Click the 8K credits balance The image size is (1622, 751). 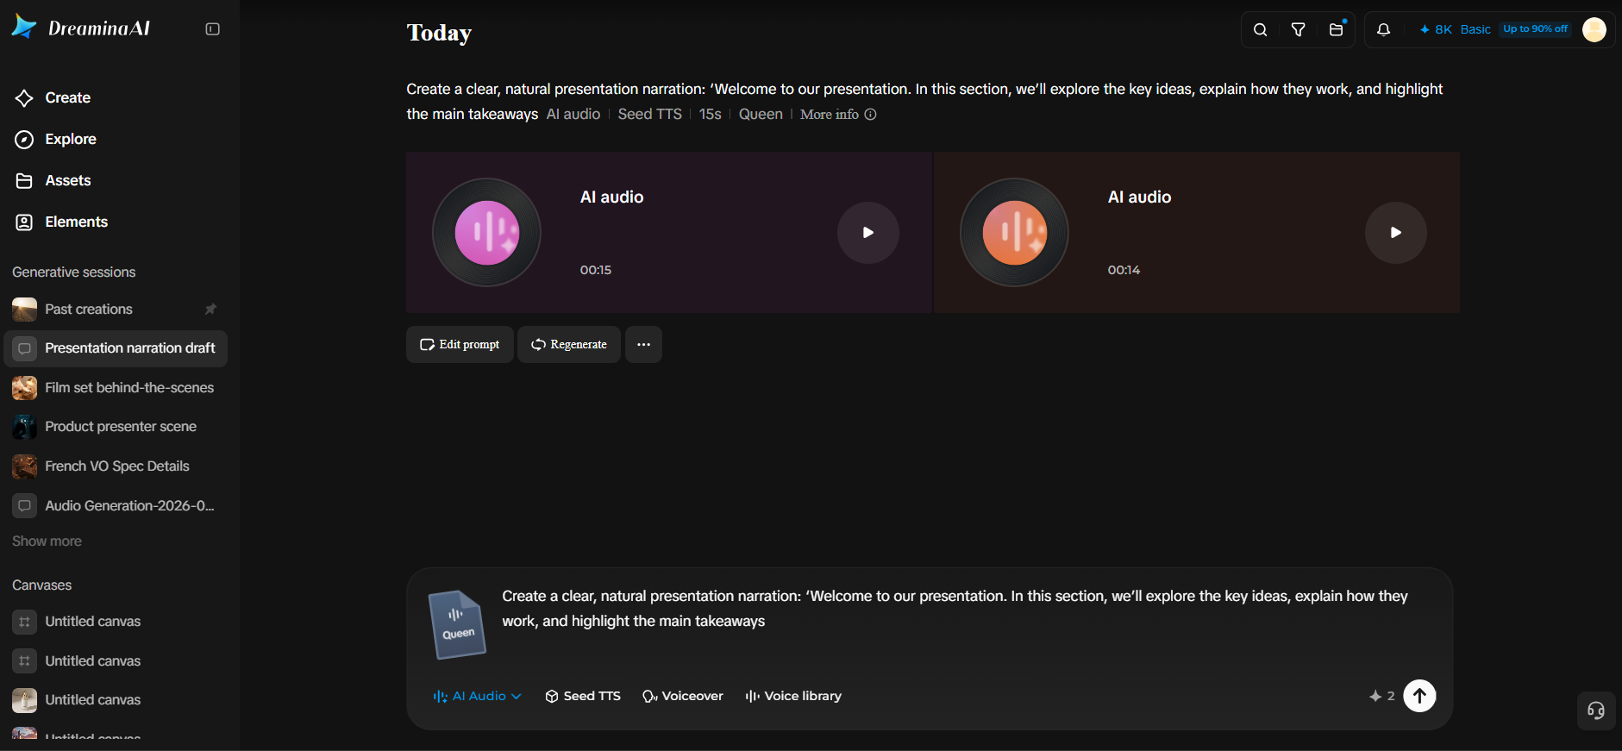[1436, 29]
